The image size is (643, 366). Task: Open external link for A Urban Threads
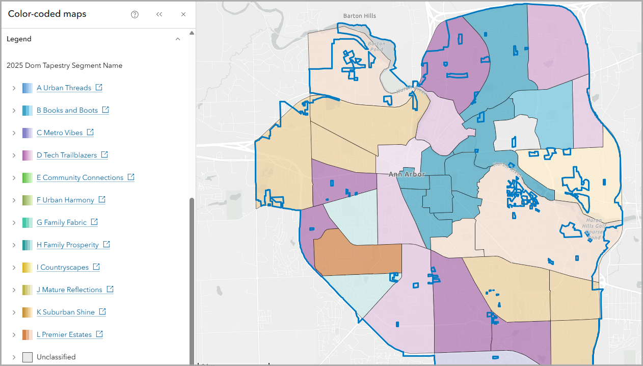(99, 87)
